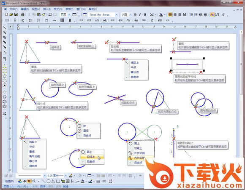Open the 帮助(H) Help menu
Screen dimensions: 245x190
(x=93, y=9)
